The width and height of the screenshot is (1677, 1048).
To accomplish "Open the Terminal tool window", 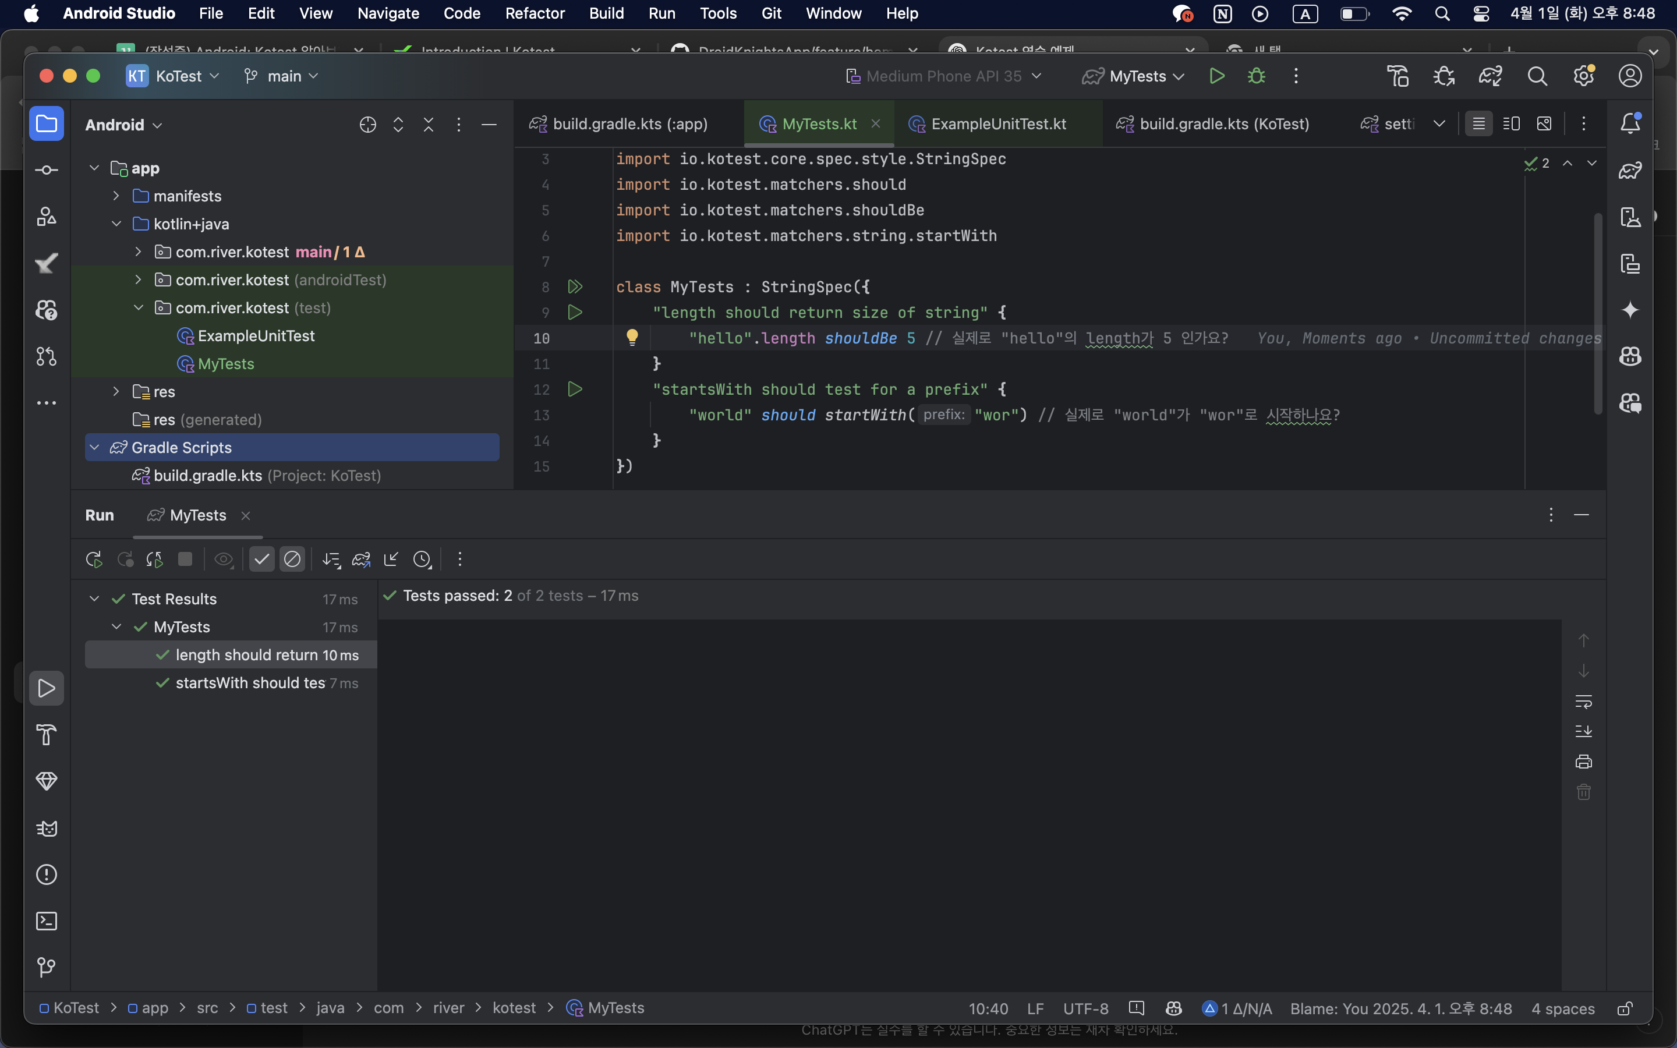I will click(47, 920).
